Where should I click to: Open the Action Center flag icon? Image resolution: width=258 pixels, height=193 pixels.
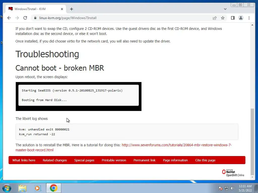pyautogui.click(x=220, y=188)
